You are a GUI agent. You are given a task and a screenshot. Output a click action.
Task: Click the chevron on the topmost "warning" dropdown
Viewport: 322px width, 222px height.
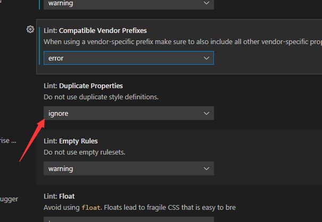click(x=207, y=3)
